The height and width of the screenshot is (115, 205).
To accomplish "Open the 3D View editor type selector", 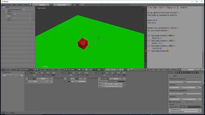I will point(38,70).
